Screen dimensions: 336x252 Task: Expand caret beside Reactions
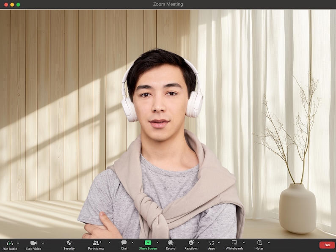(x=198, y=243)
